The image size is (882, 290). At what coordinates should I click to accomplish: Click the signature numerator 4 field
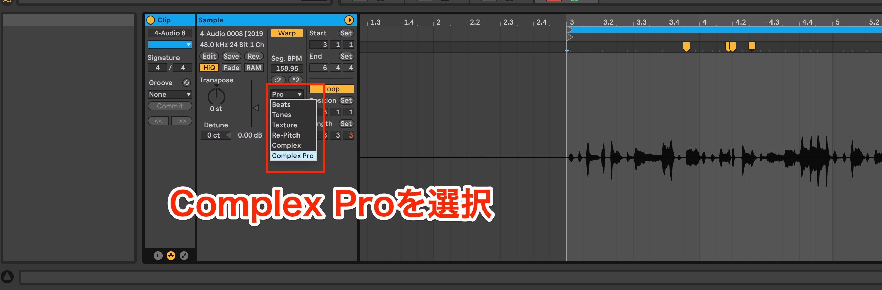(157, 68)
